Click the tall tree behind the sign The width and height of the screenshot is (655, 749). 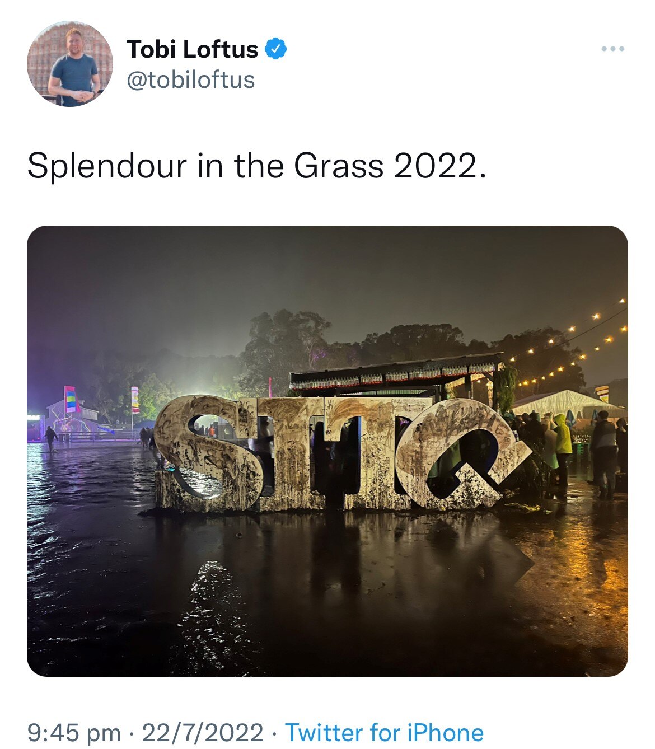click(x=286, y=343)
